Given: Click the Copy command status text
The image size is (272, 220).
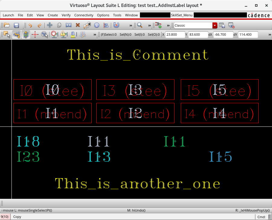Looking at the screenshot, I should pyautogui.click(x=17, y=217).
